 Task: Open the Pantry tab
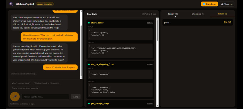[173, 14]
